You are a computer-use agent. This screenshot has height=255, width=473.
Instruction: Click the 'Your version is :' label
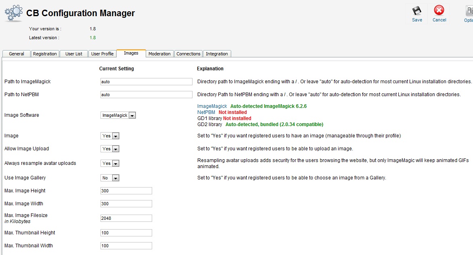tap(45, 29)
